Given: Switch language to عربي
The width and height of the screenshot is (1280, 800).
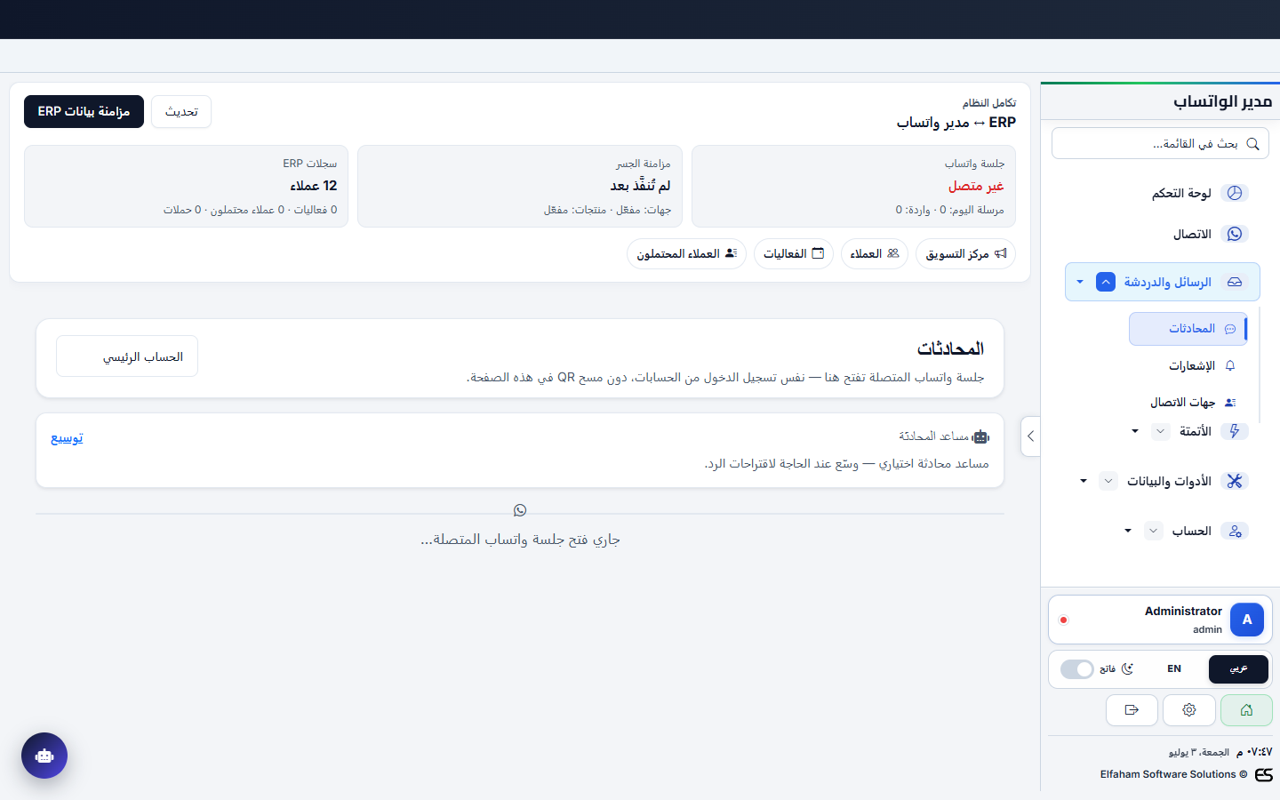Looking at the screenshot, I should pyautogui.click(x=1238, y=669).
